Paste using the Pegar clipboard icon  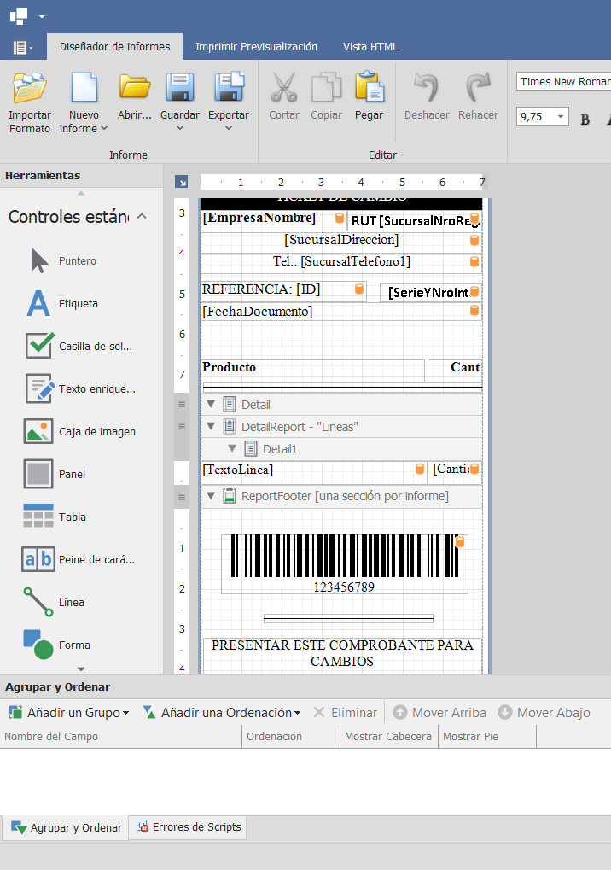click(370, 88)
